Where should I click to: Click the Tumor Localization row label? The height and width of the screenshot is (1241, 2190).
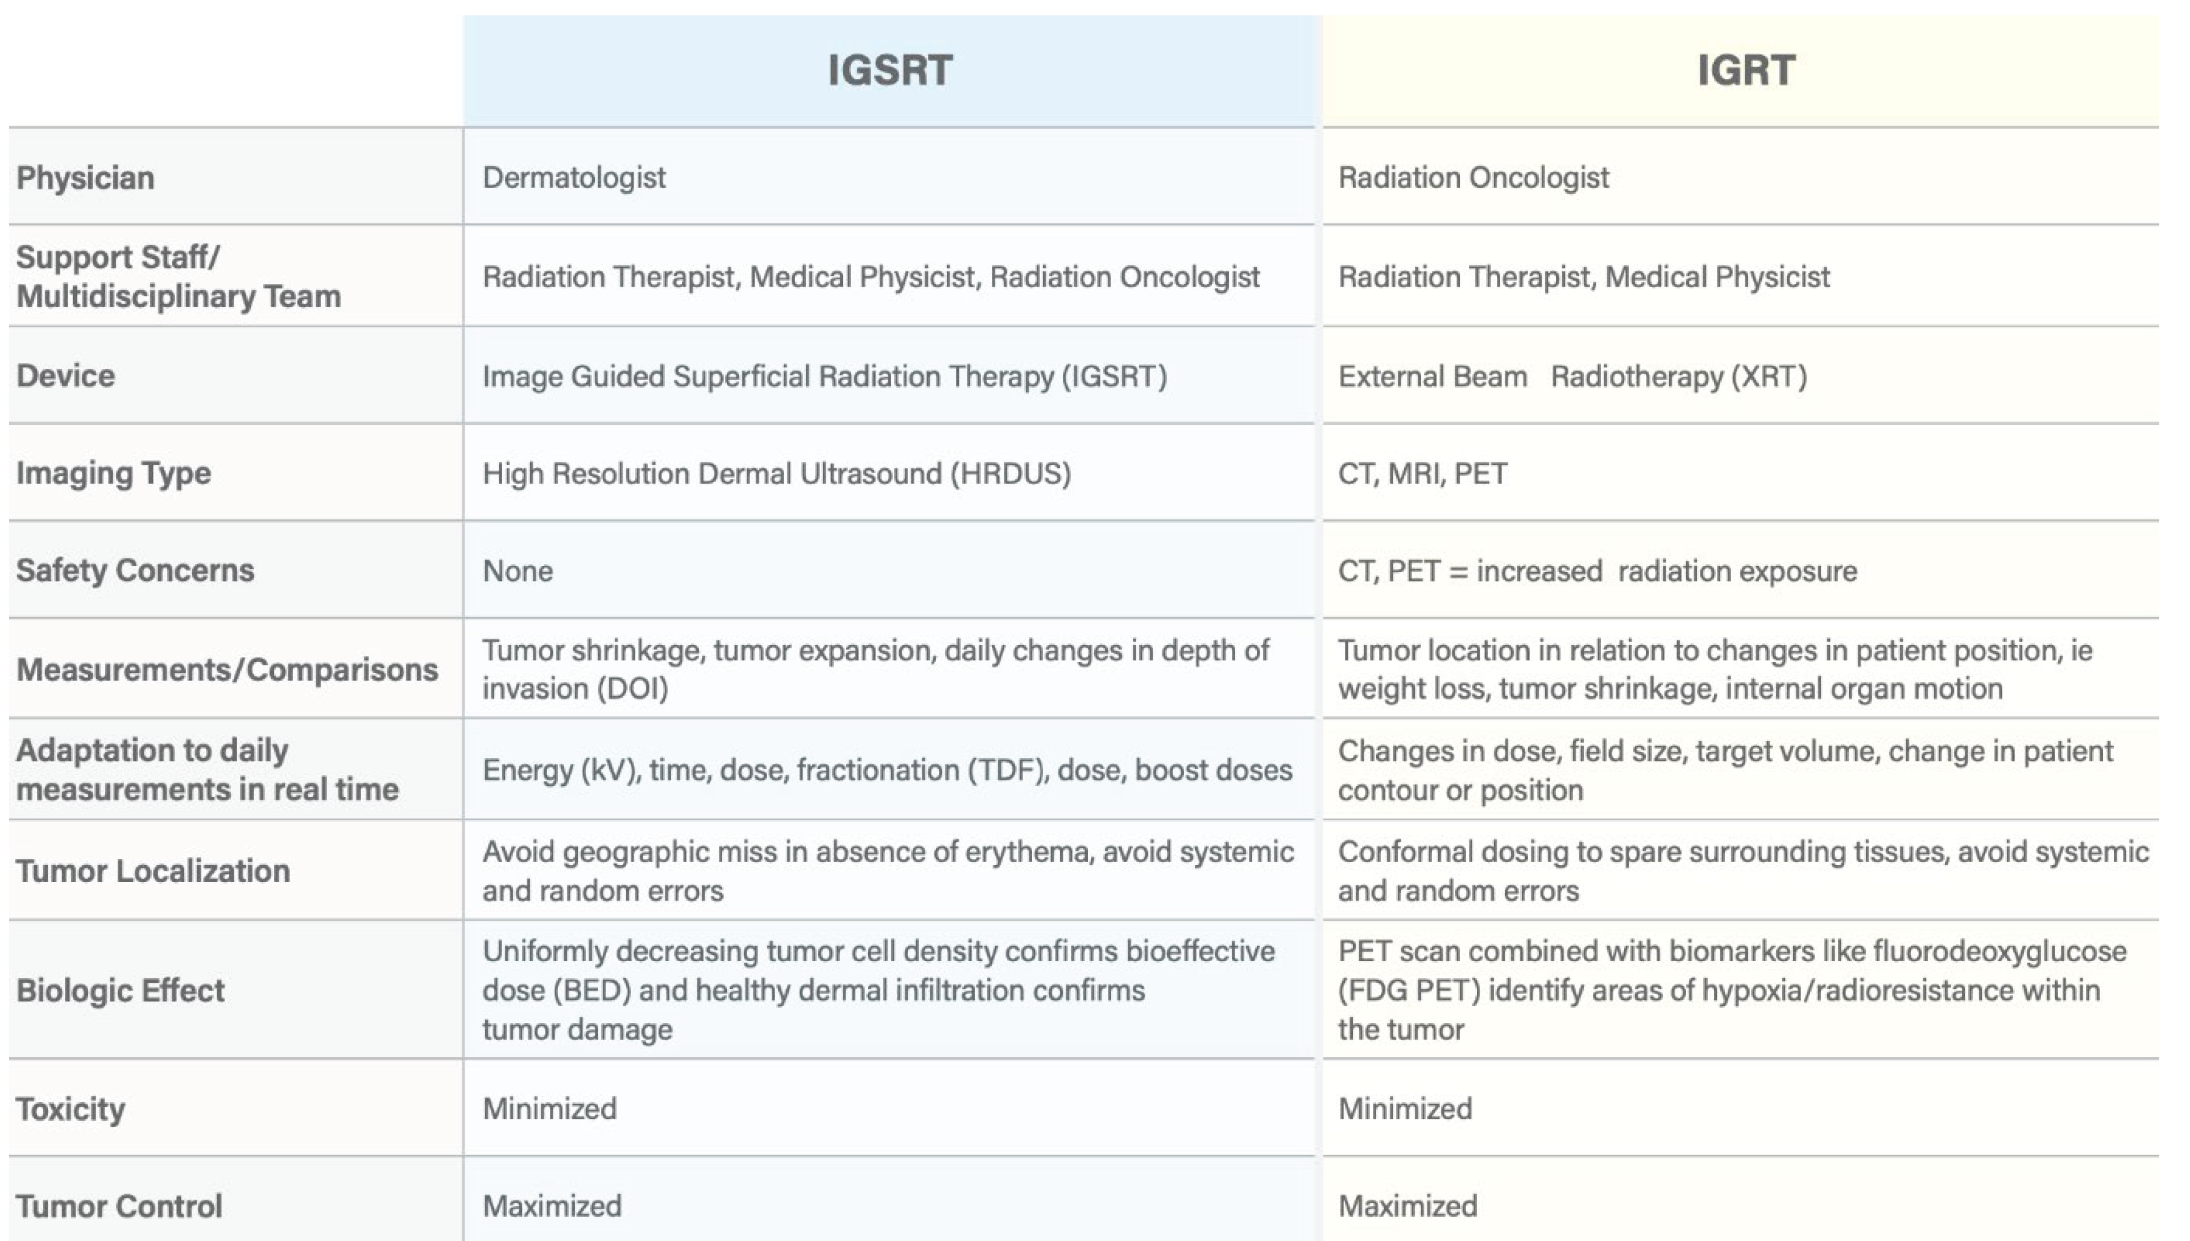(x=152, y=871)
